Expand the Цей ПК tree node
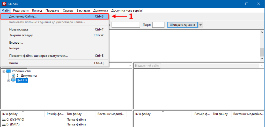 point(9,81)
